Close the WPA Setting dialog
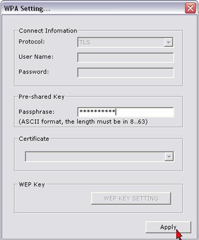 pyautogui.click(x=190, y=8)
